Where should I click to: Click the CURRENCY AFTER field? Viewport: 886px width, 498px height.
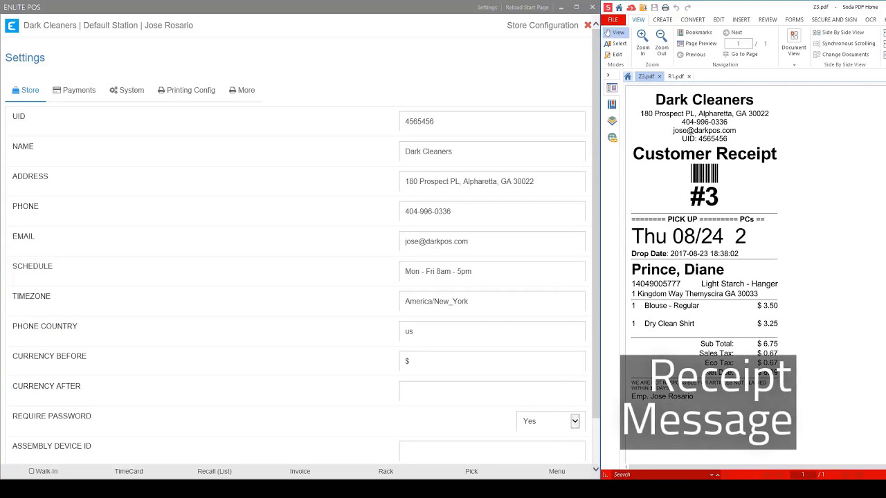(x=492, y=391)
